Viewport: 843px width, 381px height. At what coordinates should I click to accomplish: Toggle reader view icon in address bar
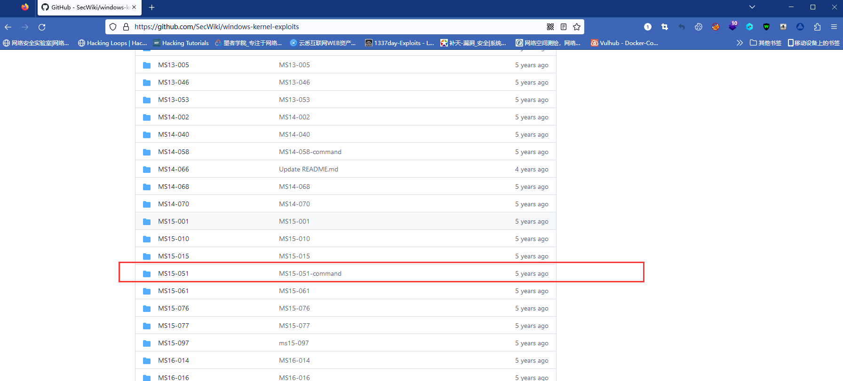564,27
